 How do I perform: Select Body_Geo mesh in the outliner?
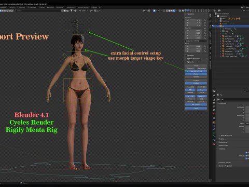pos(228,36)
